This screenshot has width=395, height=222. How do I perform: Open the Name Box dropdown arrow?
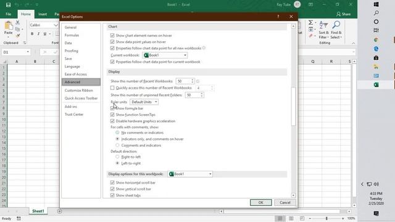[28, 52]
